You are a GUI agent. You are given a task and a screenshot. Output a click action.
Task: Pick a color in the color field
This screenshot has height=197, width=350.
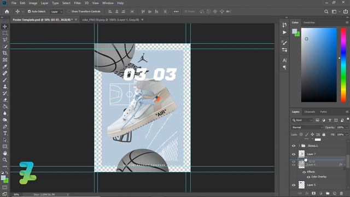pos(319,65)
